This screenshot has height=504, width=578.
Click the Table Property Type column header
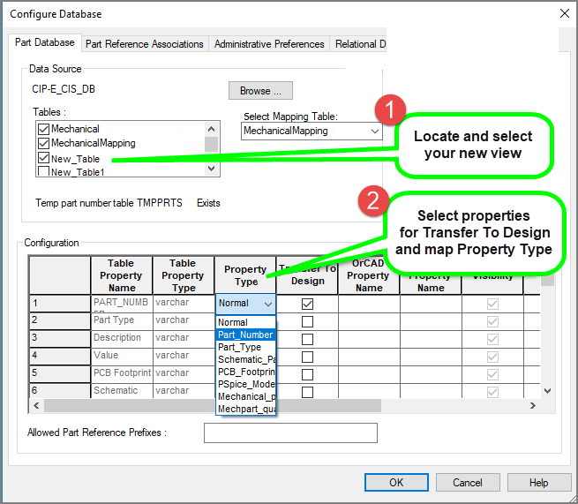pyautogui.click(x=184, y=275)
